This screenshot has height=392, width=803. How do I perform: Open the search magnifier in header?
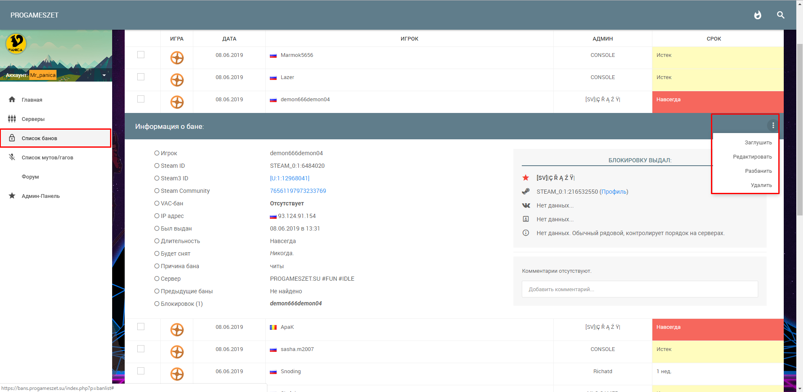(780, 15)
